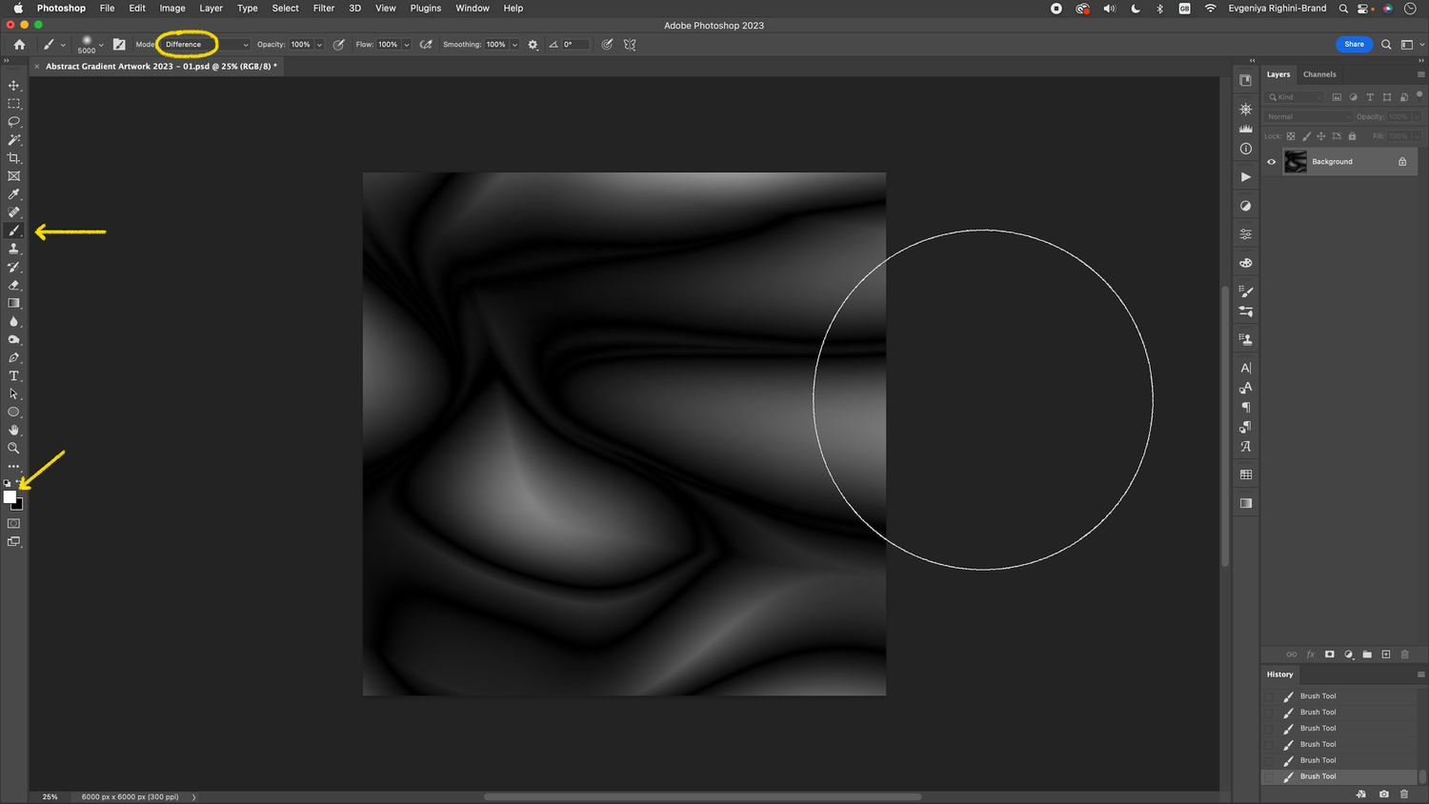Switch to the Channels tab
This screenshot has width=1429, height=804.
(x=1319, y=73)
